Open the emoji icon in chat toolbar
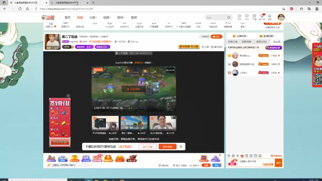This screenshot has width=322, height=181. (229, 156)
